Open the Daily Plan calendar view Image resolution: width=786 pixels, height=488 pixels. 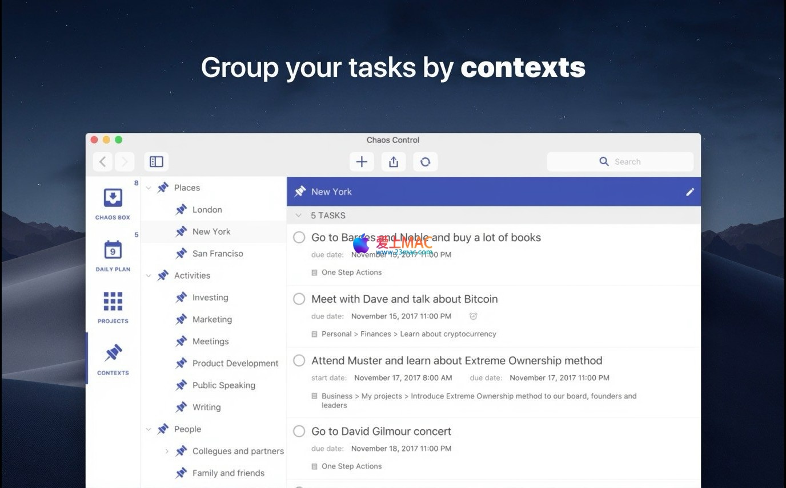pos(113,255)
